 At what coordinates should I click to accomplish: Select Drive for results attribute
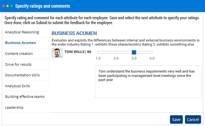coord(18,64)
